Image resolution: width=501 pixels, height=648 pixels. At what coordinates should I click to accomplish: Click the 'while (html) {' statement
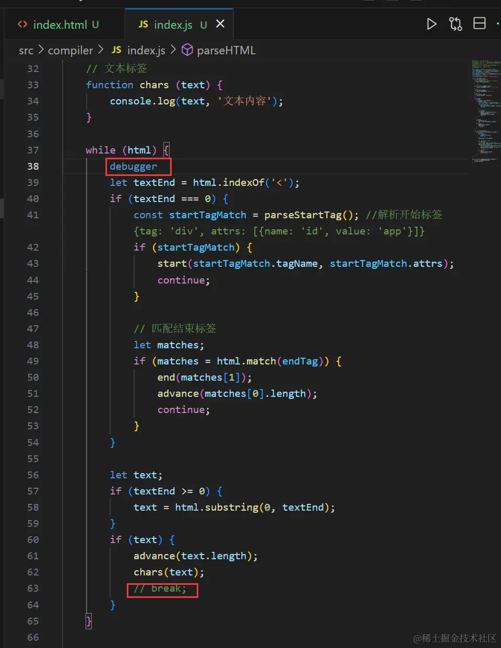coord(127,150)
